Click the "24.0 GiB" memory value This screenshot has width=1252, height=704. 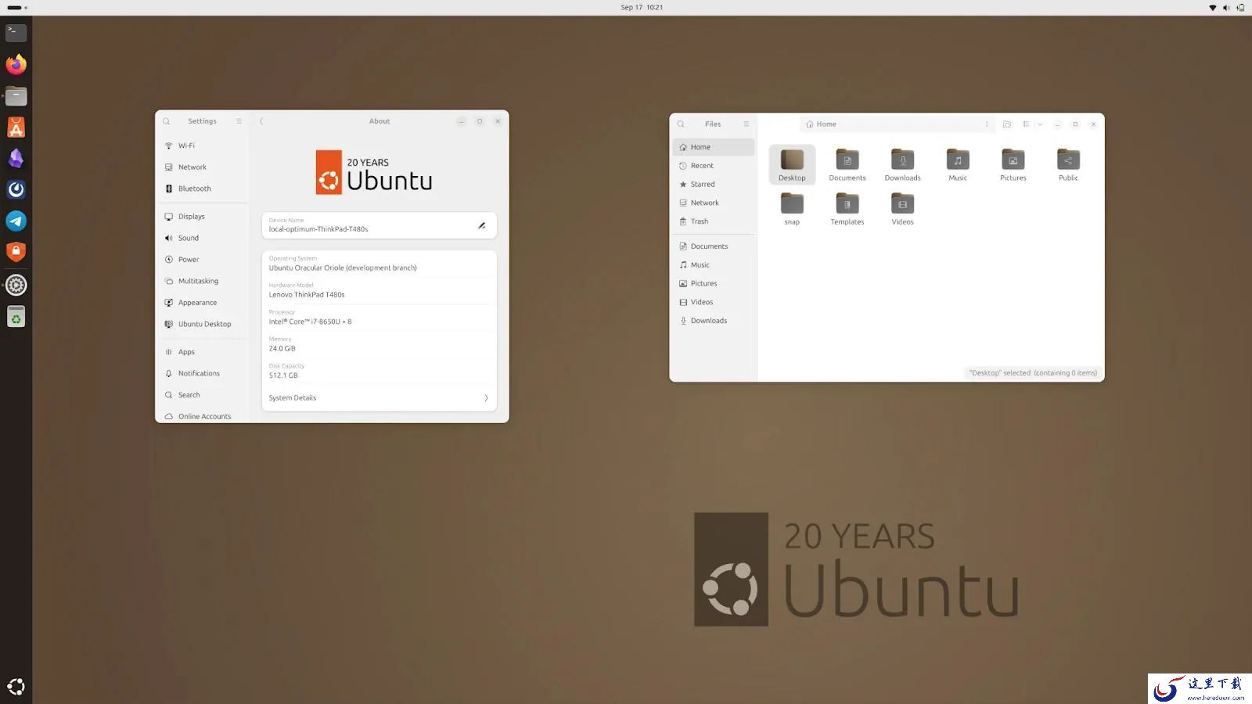click(x=282, y=349)
